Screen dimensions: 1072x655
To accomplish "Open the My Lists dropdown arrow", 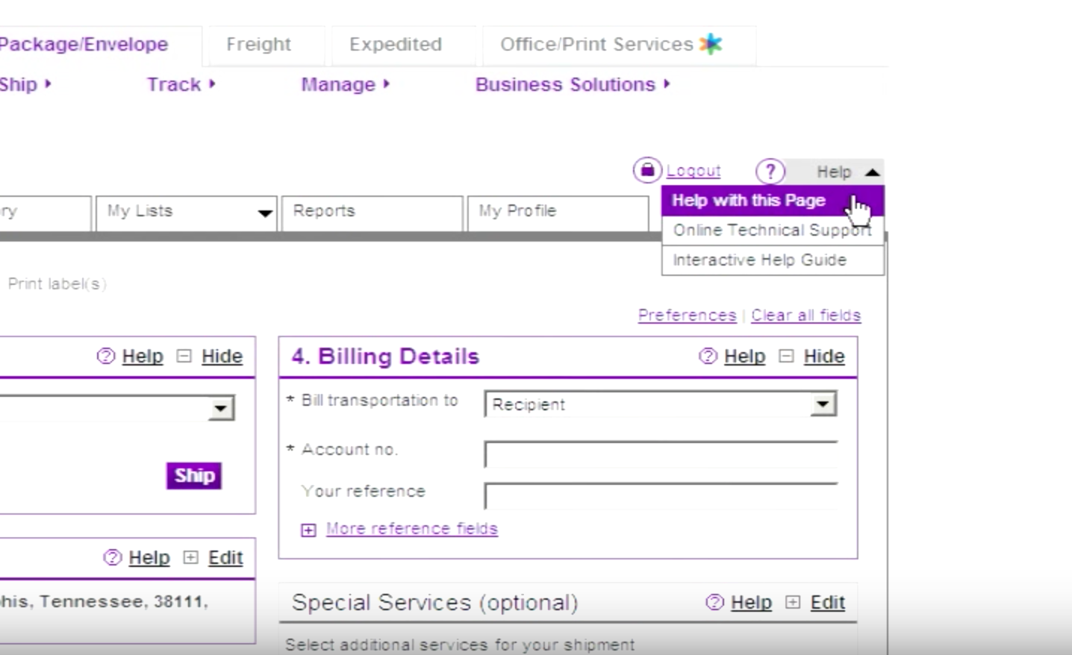I will coord(266,213).
